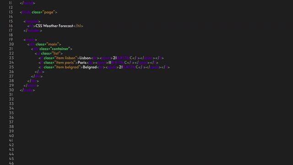Click the "item lisbon" class value

click(x=66, y=58)
